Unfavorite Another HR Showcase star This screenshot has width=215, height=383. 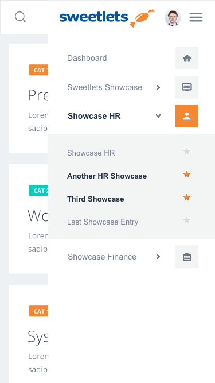[x=187, y=175]
